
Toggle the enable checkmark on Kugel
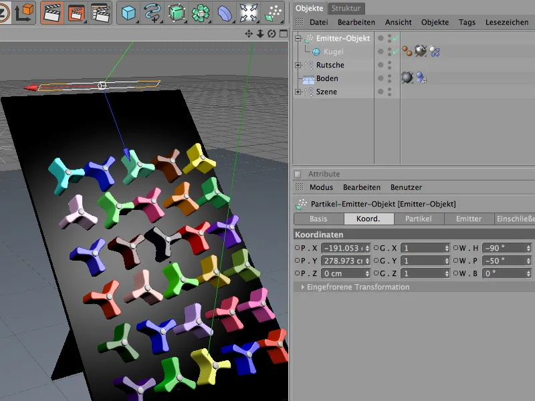coord(395,51)
